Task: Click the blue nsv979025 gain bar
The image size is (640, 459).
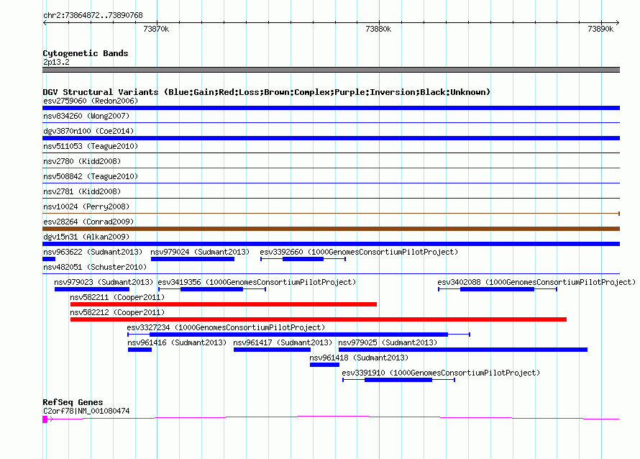Action: pos(463,350)
